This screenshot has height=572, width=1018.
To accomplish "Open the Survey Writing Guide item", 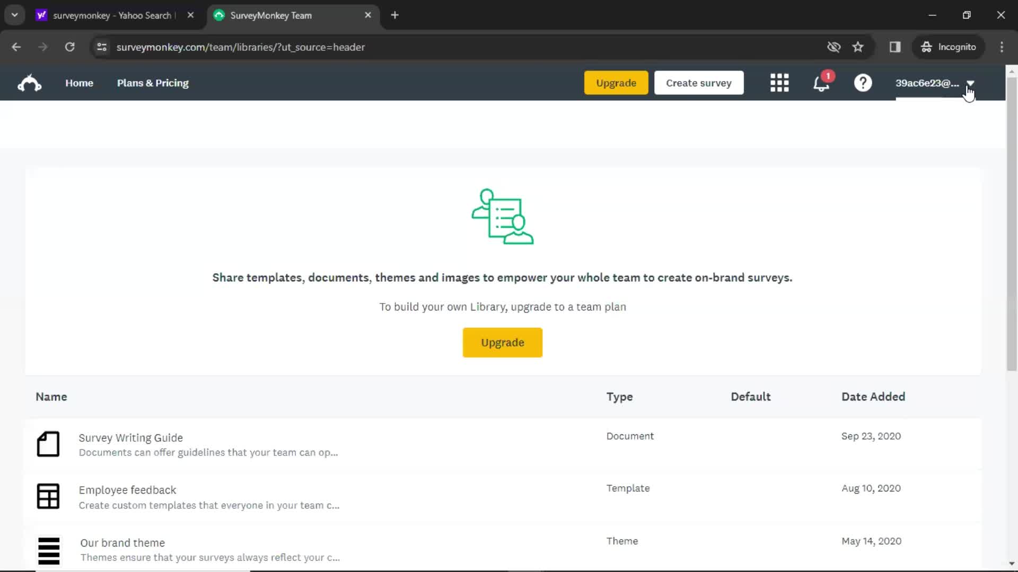I will point(131,438).
